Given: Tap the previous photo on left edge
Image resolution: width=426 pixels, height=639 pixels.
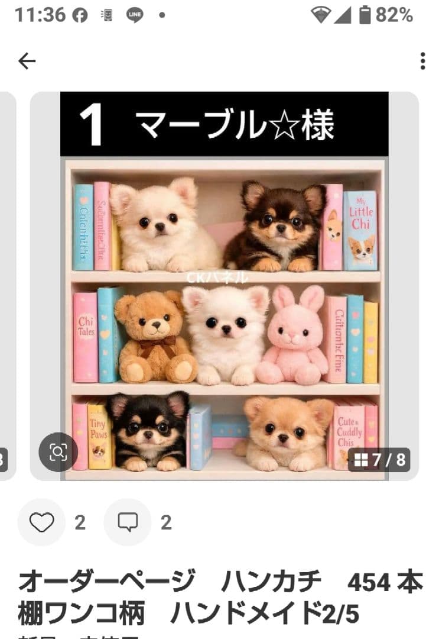Looking at the screenshot, I should point(8,286).
